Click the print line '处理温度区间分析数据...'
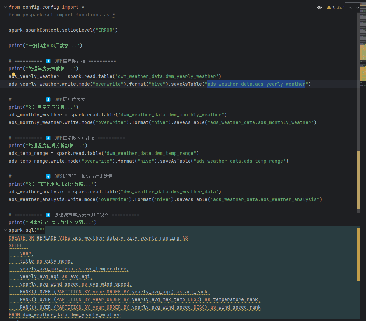 (48, 146)
